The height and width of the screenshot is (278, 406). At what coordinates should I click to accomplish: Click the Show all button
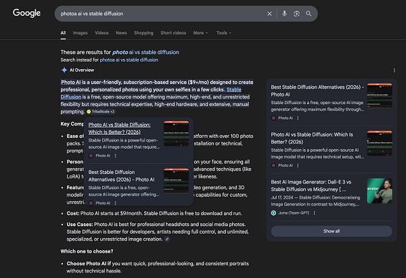click(x=332, y=231)
